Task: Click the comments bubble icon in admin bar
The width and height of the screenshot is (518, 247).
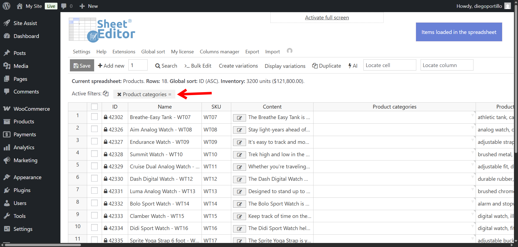Action: [x=64, y=6]
